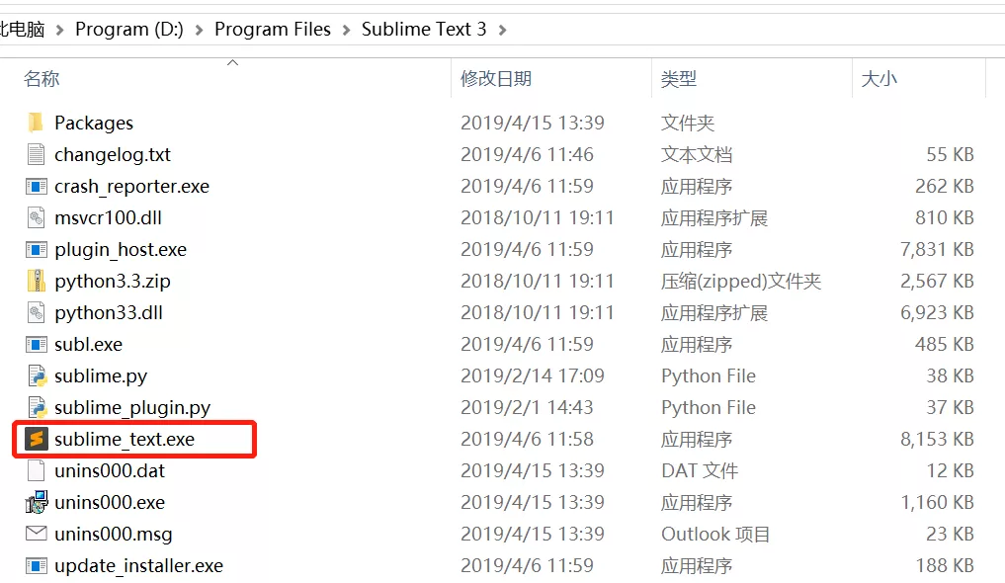Select the sublime_text.exe file name

coord(125,440)
